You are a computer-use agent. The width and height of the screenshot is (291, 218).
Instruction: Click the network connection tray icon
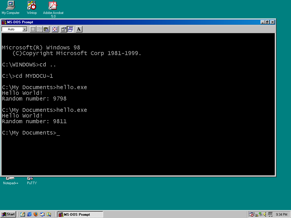(256, 215)
